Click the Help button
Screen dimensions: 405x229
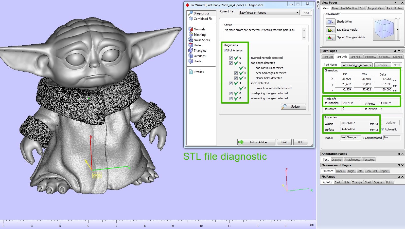click(301, 142)
